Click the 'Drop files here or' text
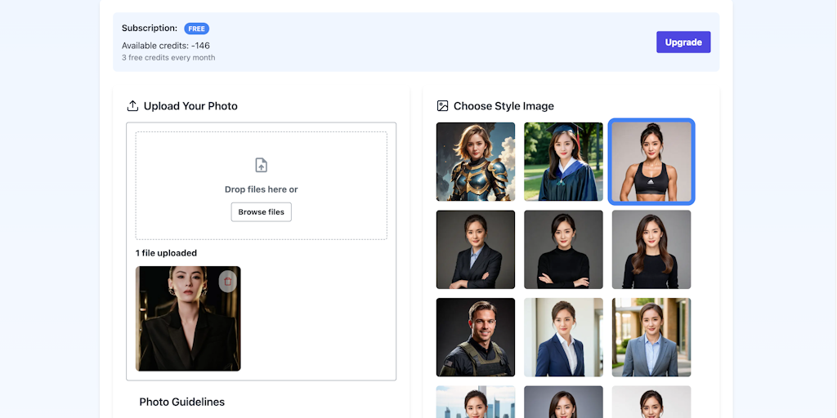The height and width of the screenshot is (418, 837). pyautogui.click(x=261, y=189)
